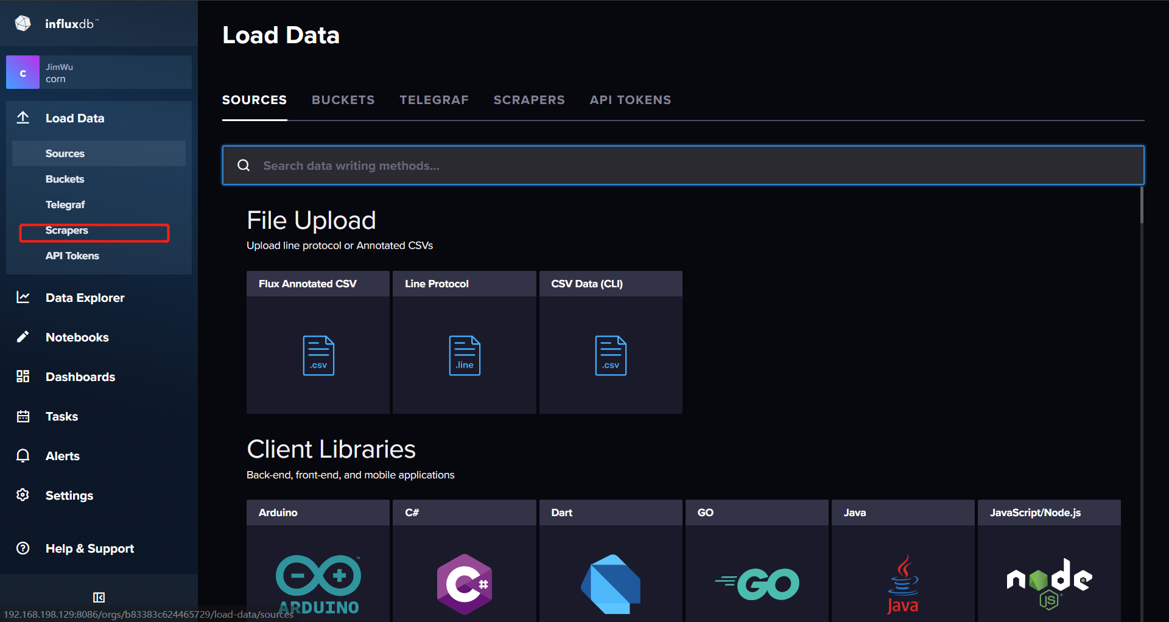Click the Dart logo
The height and width of the screenshot is (622, 1169).
611,584
